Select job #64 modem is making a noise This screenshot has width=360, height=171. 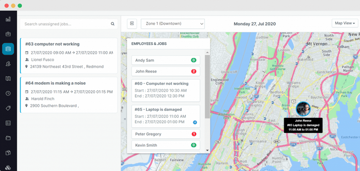coord(69,95)
